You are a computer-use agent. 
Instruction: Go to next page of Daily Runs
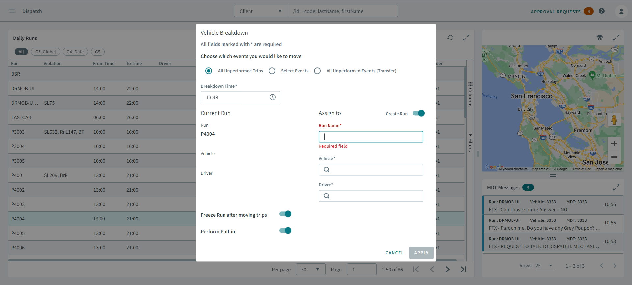[x=448, y=269]
